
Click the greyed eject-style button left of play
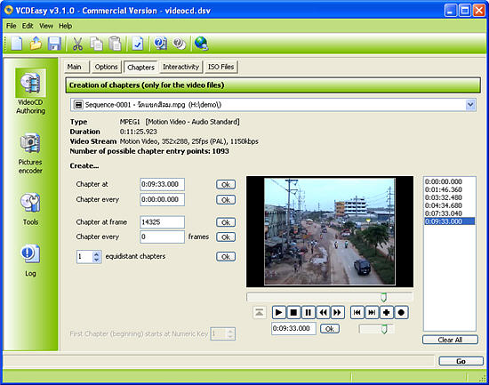click(259, 312)
